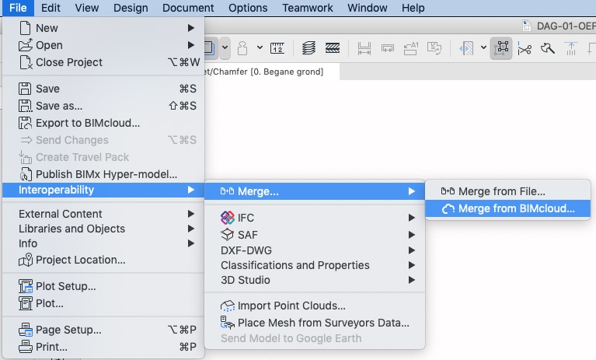The height and width of the screenshot is (360, 596).
Task: Open dropdown arrow beside the mirror icon
Action: point(483,48)
